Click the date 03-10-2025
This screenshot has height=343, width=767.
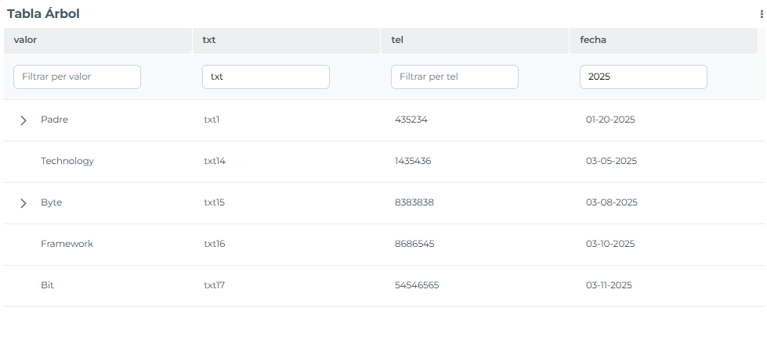pos(610,244)
